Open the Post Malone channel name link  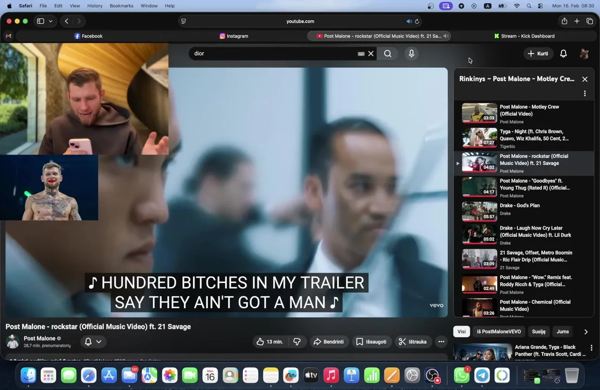point(39,339)
